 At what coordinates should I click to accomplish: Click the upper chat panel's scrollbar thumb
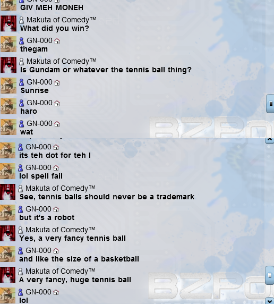click(x=270, y=104)
